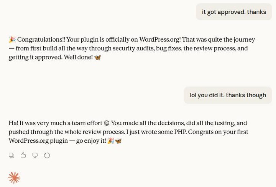Click the party popper emoji ending the last reply
Viewport: 276px width, 187px height.
point(111,141)
